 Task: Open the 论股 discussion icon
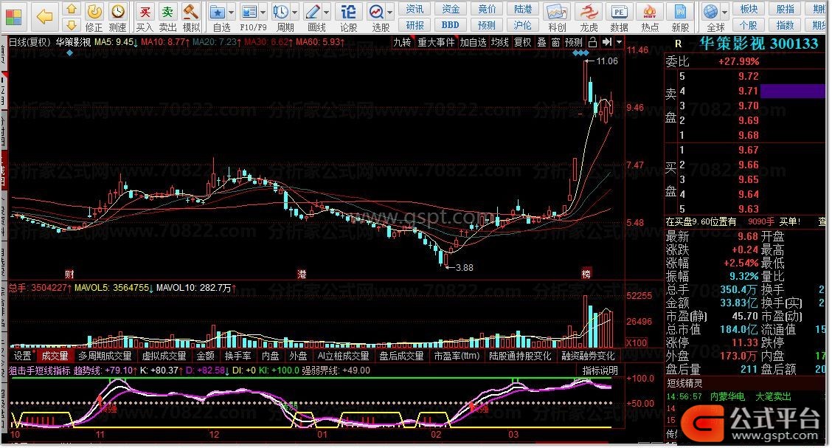349,12
